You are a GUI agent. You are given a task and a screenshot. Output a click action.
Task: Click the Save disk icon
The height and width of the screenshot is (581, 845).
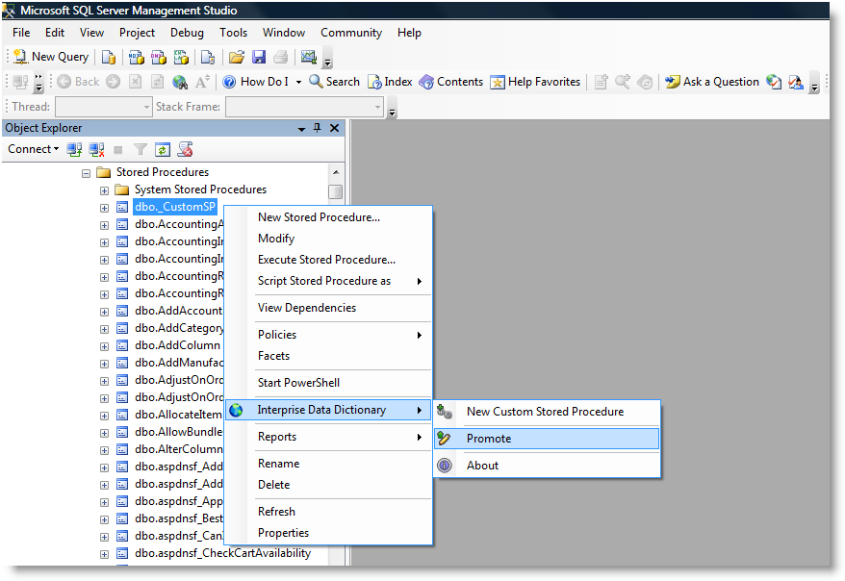(x=258, y=57)
